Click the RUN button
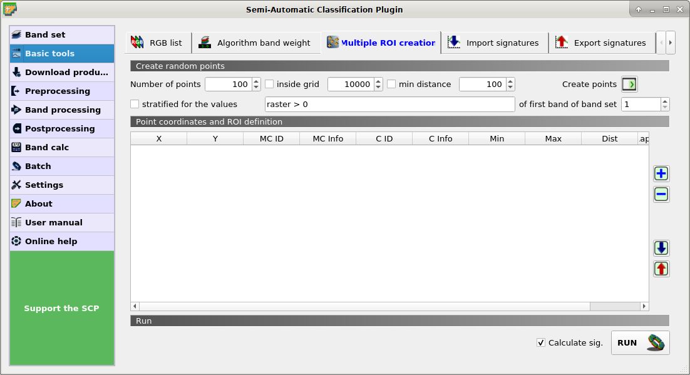Image resolution: width=690 pixels, height=375 pixels. (x=639, y=342)
